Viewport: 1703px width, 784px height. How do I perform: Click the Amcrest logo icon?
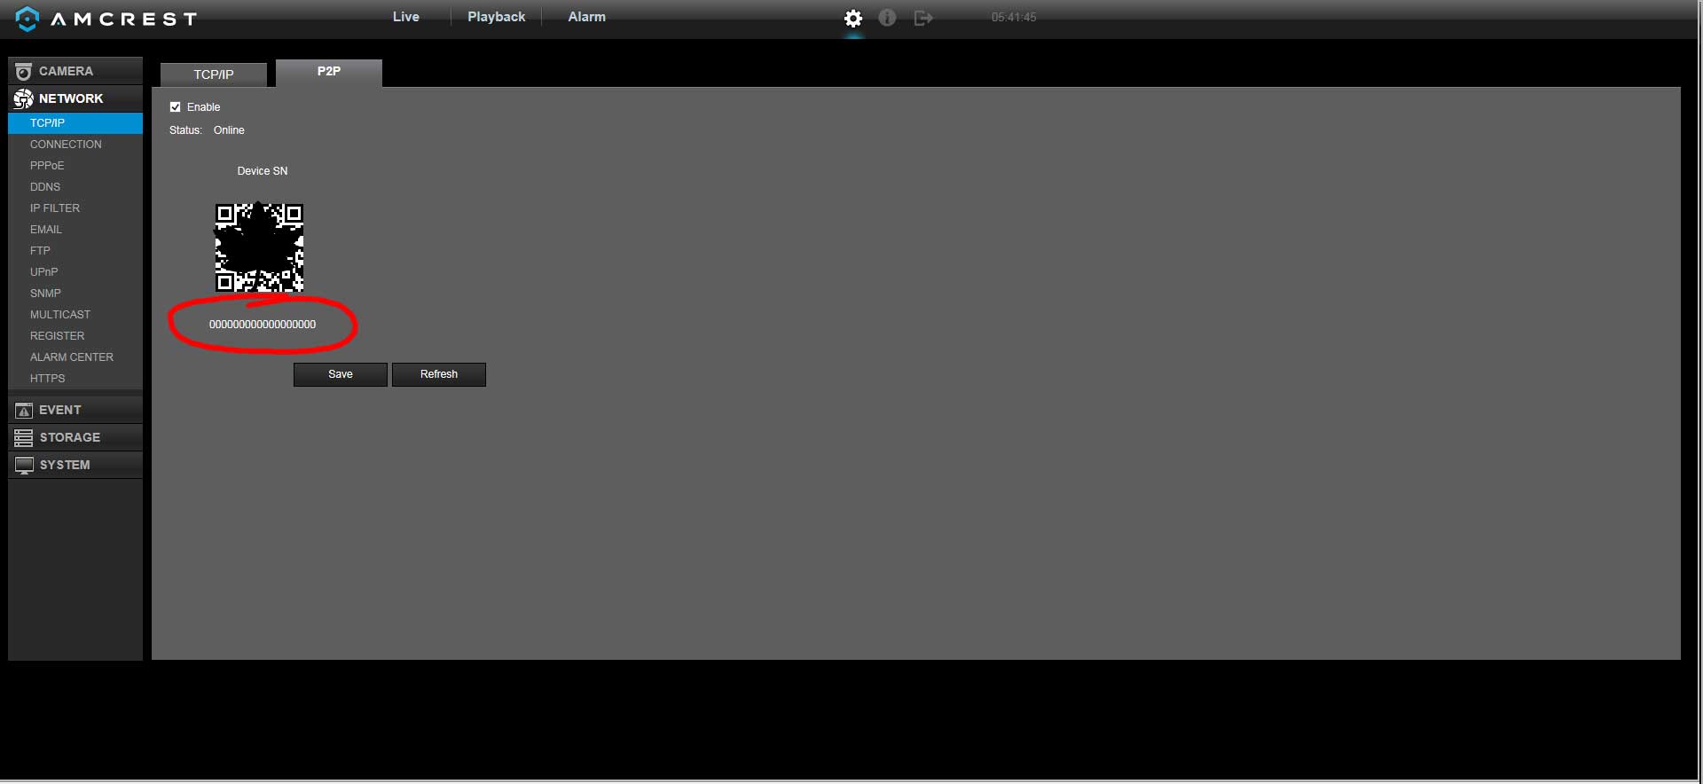point(27,19)
